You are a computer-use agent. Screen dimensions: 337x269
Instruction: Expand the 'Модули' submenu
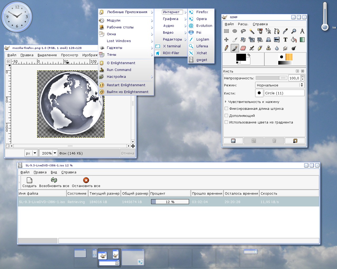click(126, 20)
